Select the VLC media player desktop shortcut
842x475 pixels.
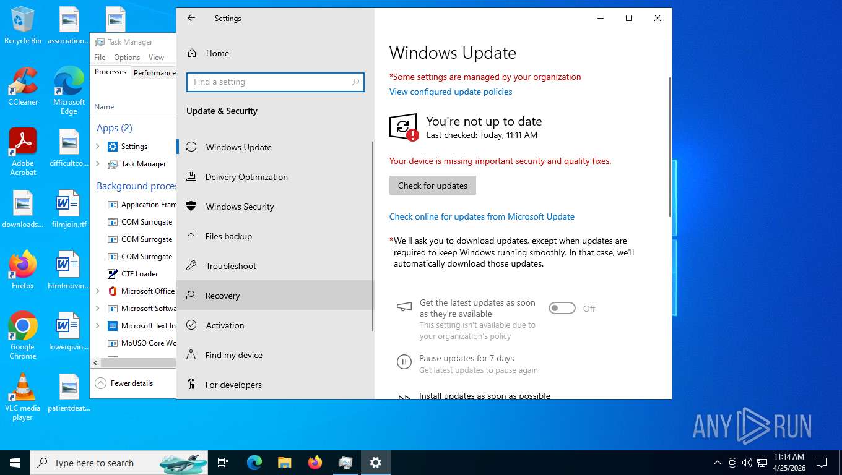click(23, 397)
